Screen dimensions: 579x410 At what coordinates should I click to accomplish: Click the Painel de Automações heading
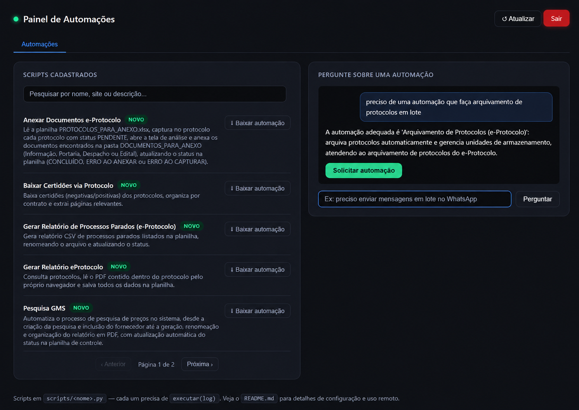[x=69, y=19]
